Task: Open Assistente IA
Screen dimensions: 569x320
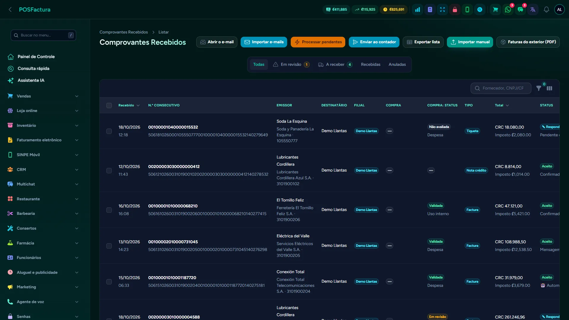Action: coord(31,80)
